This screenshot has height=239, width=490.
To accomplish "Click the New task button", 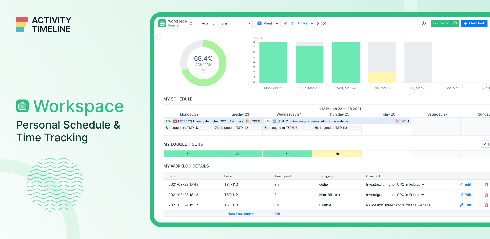I will click(x=474, y=23).
